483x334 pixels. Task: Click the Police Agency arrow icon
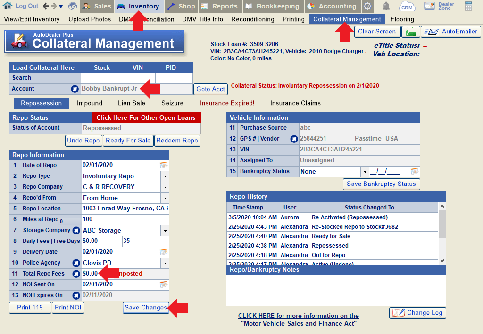(76, 263)
